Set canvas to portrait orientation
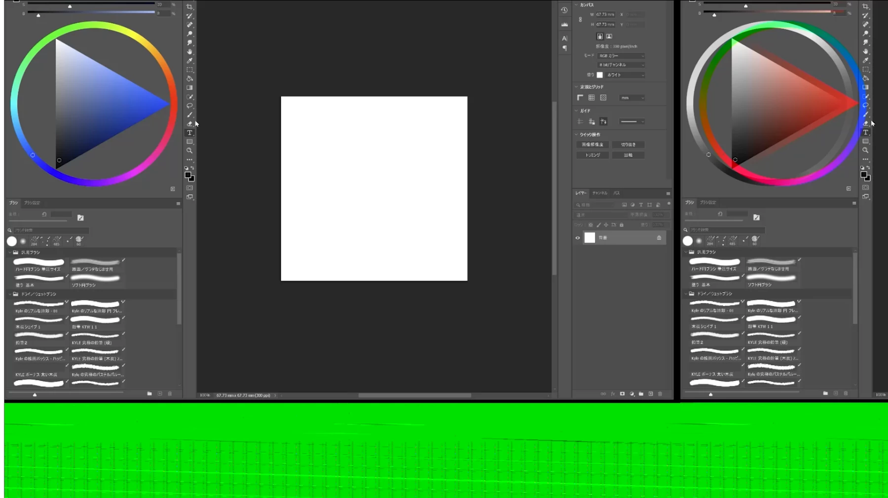 (x=600, y=36)
